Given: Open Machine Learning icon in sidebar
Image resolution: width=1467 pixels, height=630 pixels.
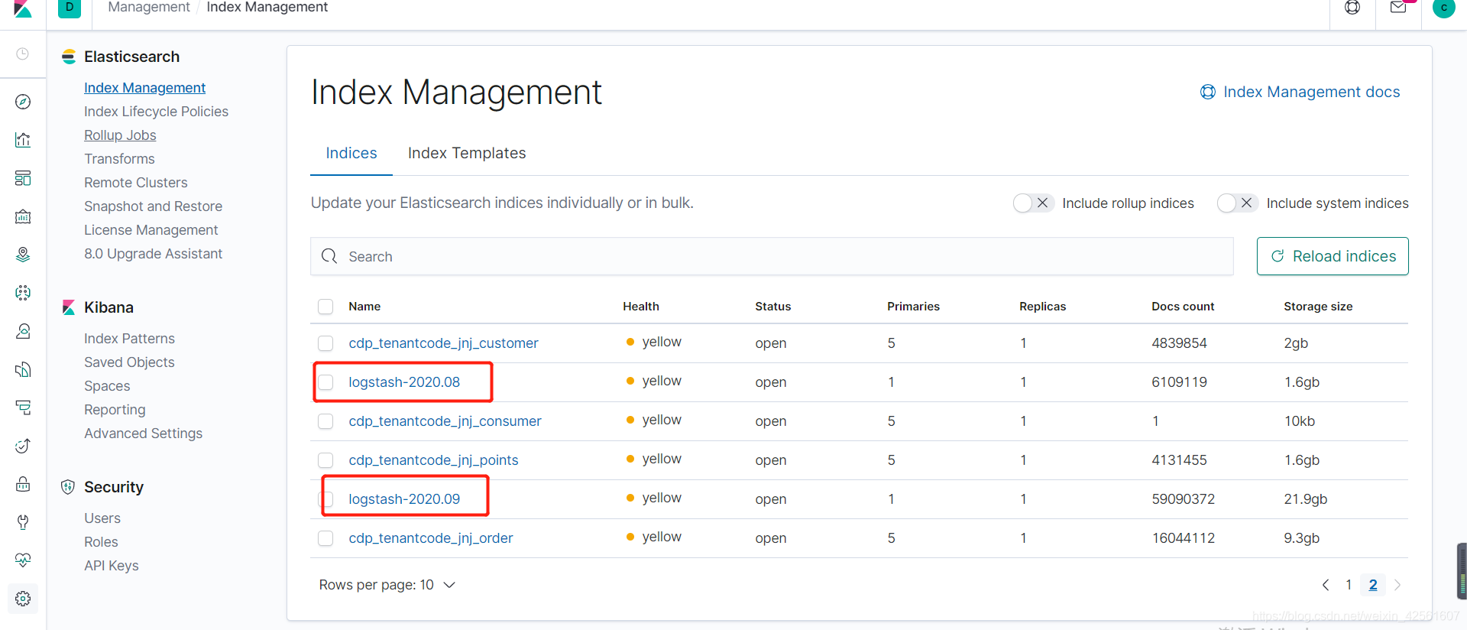Looking at the screenshot, I should click(x=23, y=293).
